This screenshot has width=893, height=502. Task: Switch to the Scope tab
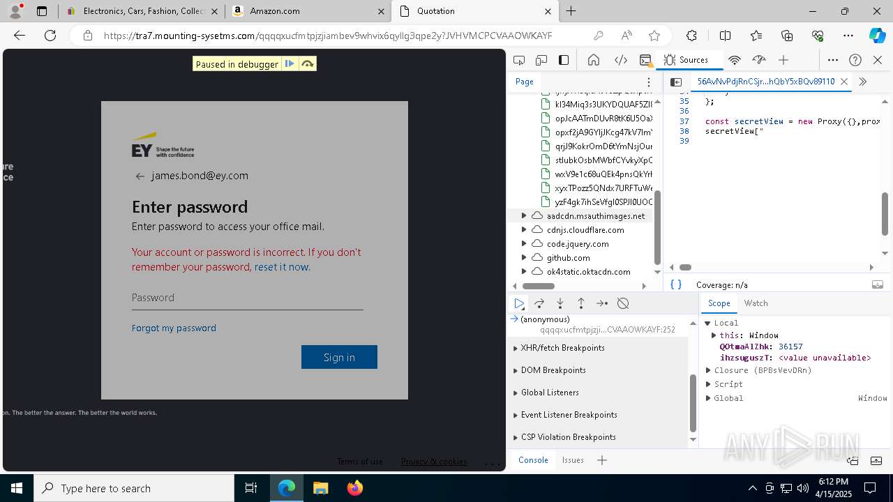click(719, 303)
